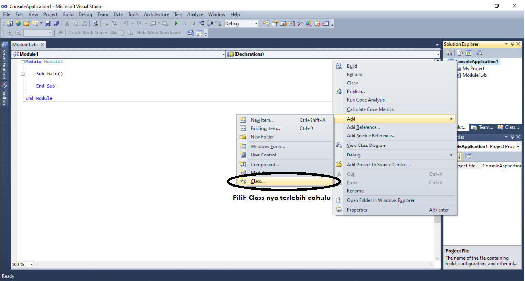Click Alphabetical sort icon in Properties panel

coord(460,156)
